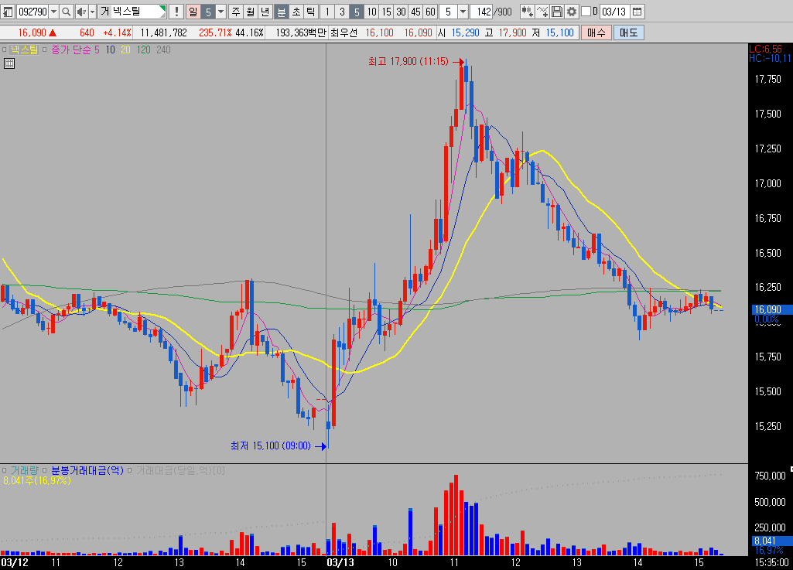Viewport: 793px width, 570px height.
Task: Select the 10-minute interval
Action: tap(371, 11)
